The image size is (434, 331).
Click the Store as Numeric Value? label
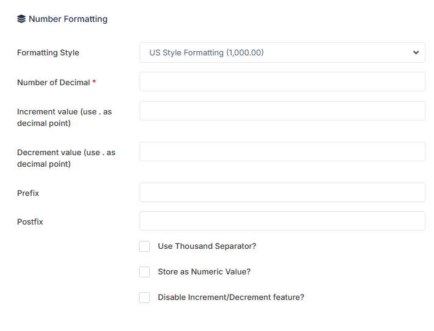pos(204,272)
